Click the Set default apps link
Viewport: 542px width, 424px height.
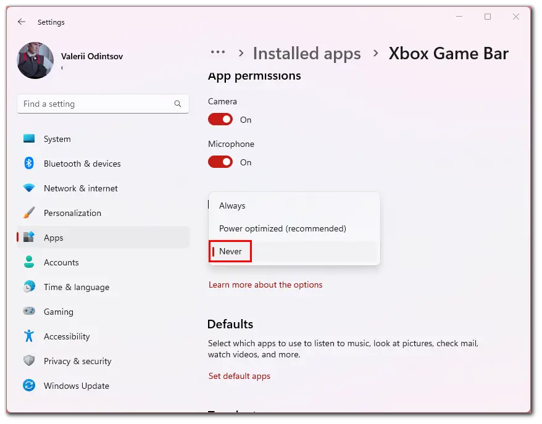pyautogui.click(x=239, y=376)
